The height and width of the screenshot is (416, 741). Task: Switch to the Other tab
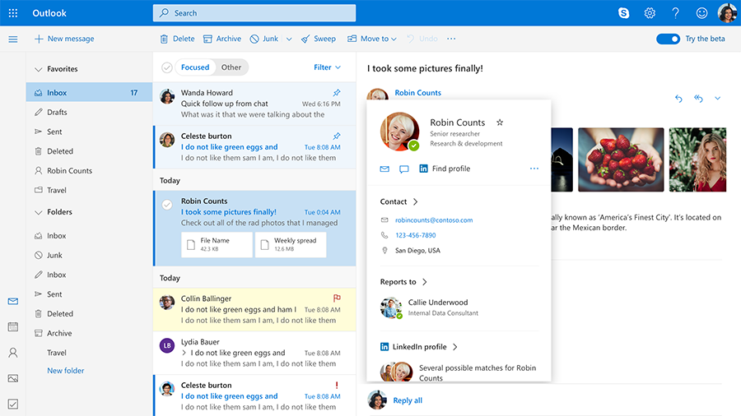[x=231, y=67]
